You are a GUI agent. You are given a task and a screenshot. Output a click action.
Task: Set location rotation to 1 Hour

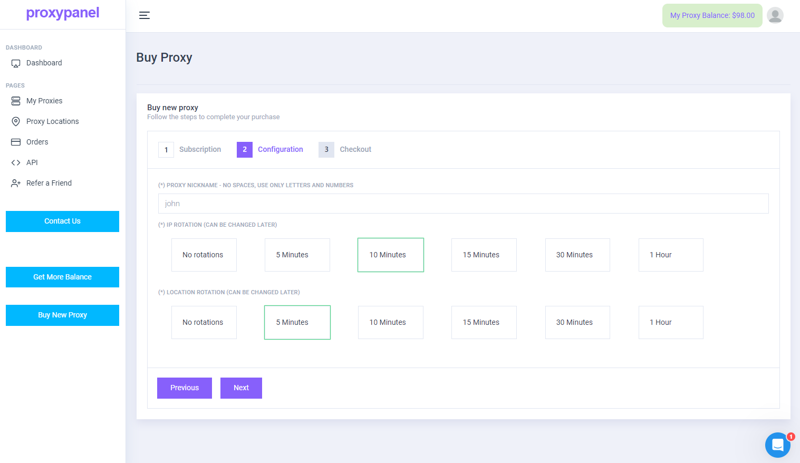click(x=670, y=322)
